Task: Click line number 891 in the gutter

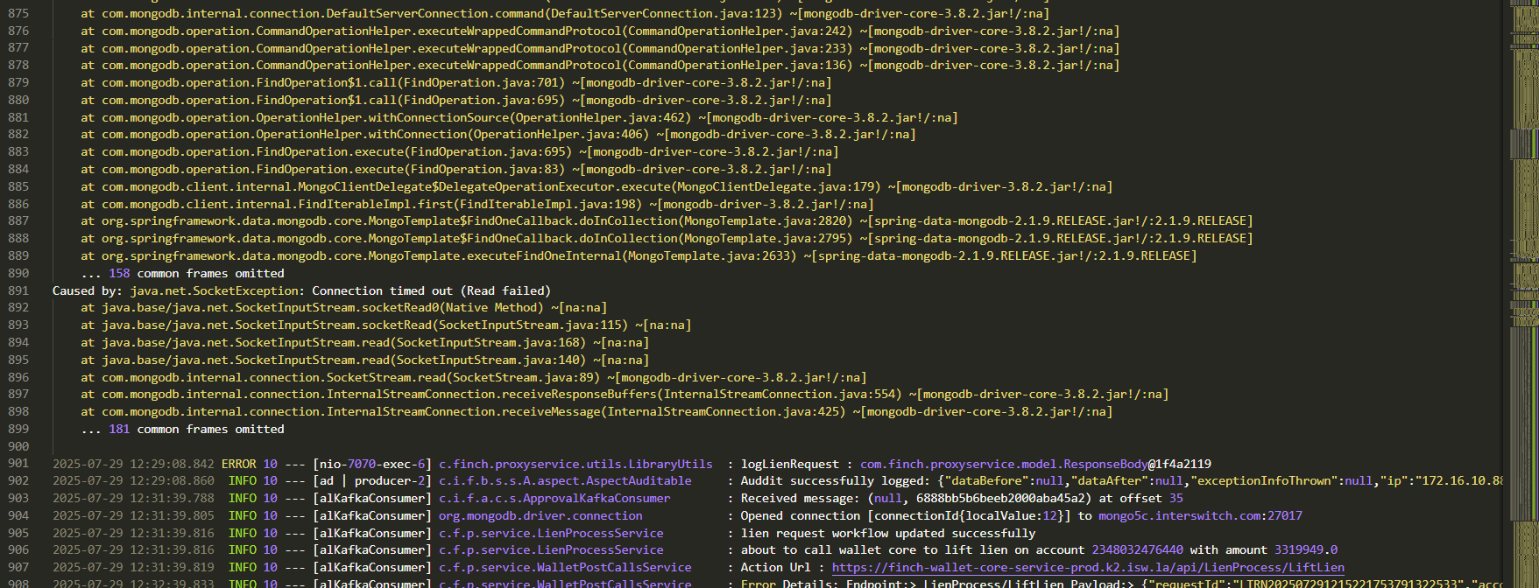Action: 18,290
